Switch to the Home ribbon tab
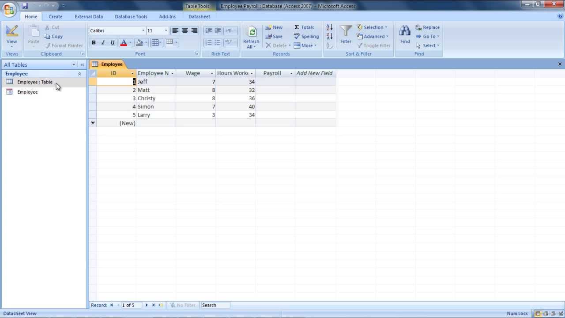This screenshot has height=318, width=565. (31, 16)
